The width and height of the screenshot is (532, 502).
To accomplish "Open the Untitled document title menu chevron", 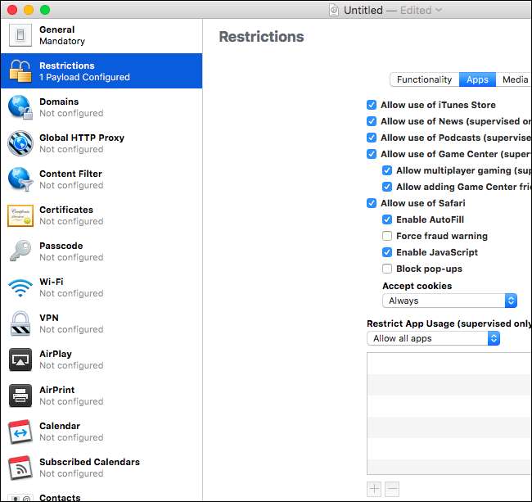I will pos(440,10).
